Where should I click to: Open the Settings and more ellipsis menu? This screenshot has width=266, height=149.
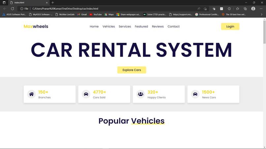[261, 9]
